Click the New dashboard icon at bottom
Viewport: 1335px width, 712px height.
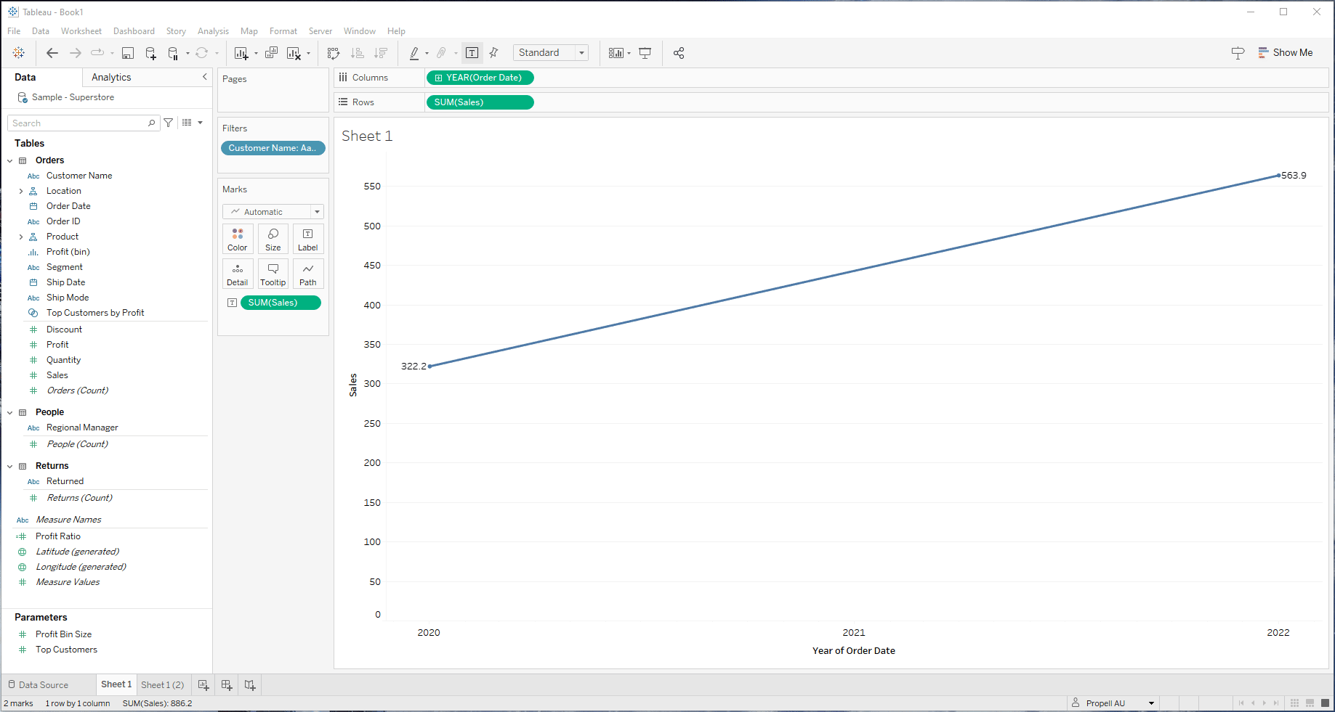tap(227, 685)
